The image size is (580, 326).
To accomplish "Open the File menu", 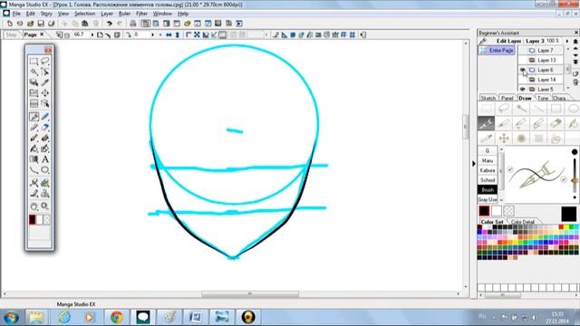I will [16, 14].
